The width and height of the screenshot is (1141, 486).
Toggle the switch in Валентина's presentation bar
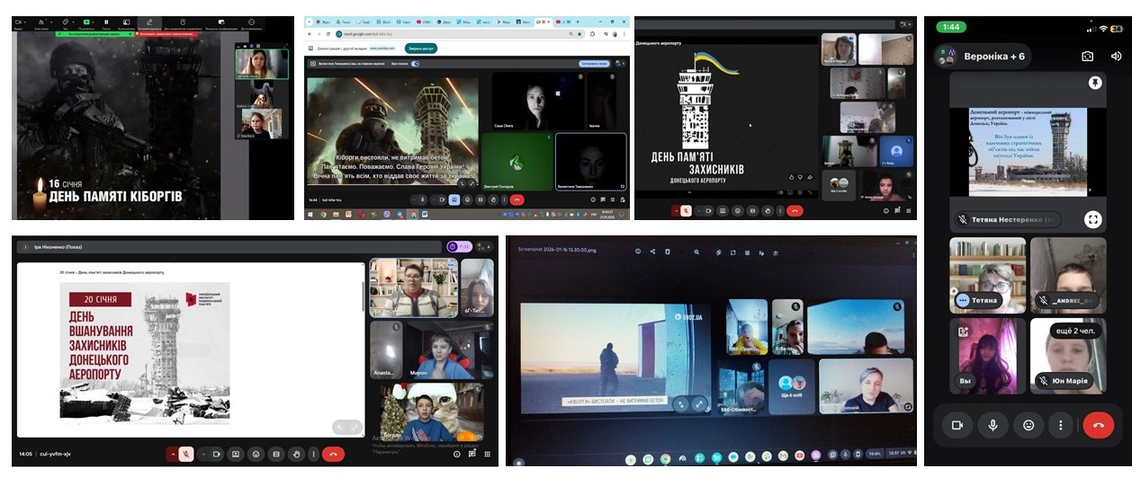(415, 64)
